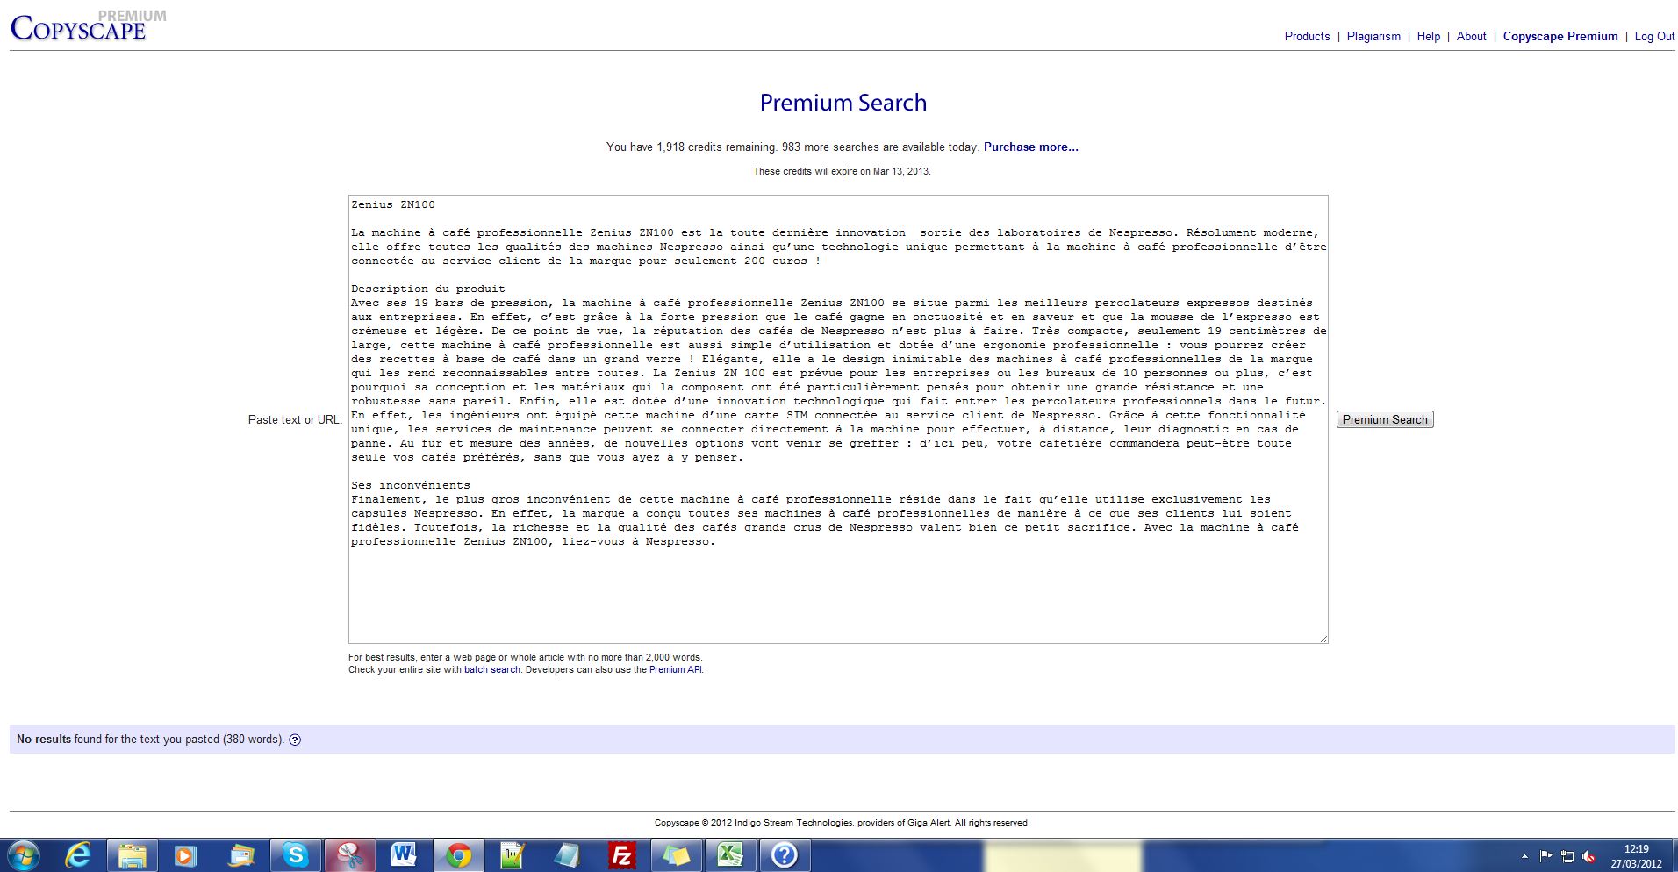This screenshot has width=1678, height=872.
Task: Open Internet Explorer from the taskbar
Action: coord(79,854)
